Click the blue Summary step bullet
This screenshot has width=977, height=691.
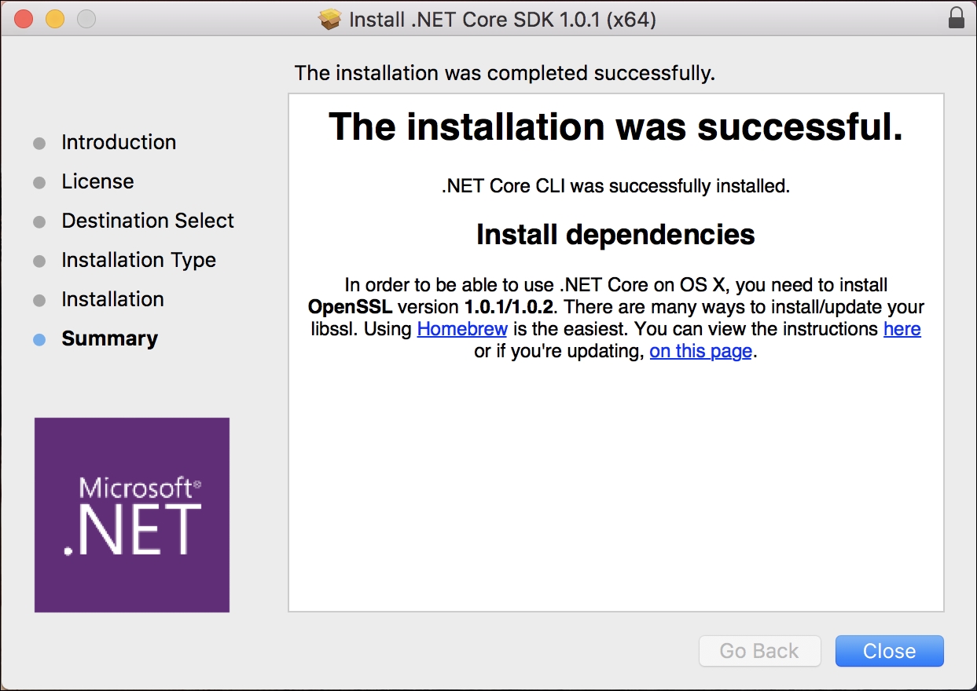(39, 340)
